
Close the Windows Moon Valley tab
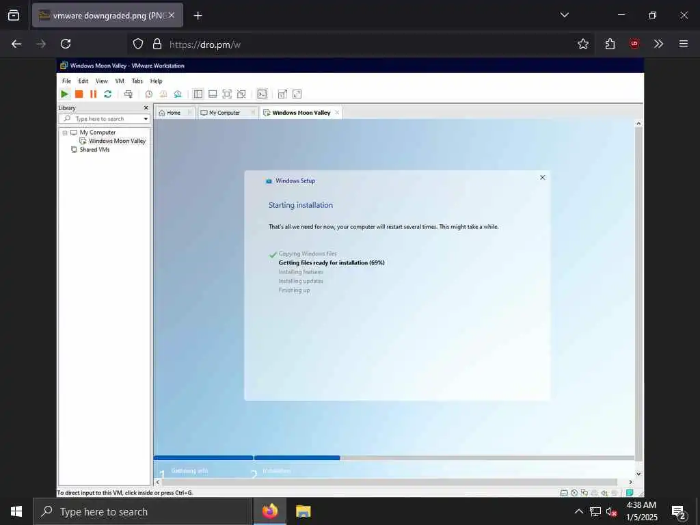(x=337, y=113)
